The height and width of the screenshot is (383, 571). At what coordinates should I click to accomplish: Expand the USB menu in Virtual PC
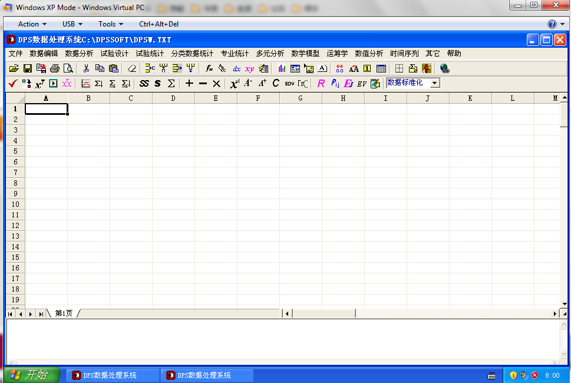click(x=72, y=24)
